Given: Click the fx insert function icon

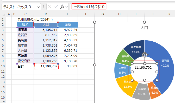Looking at the screenshot, I should [62, 7].
